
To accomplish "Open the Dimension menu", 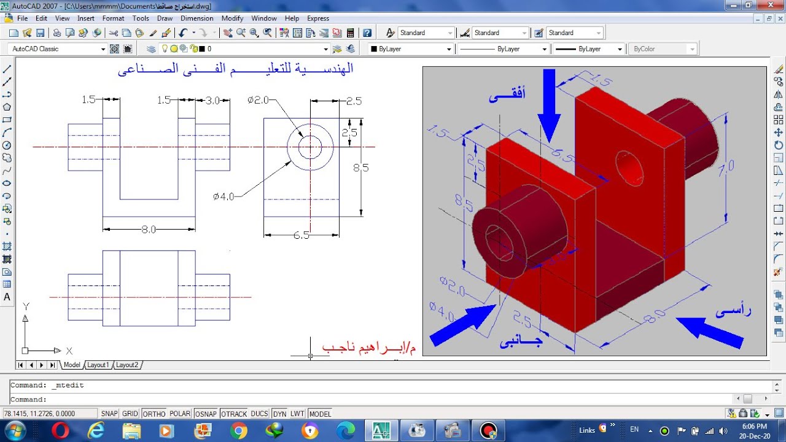I will click(196, 18).
